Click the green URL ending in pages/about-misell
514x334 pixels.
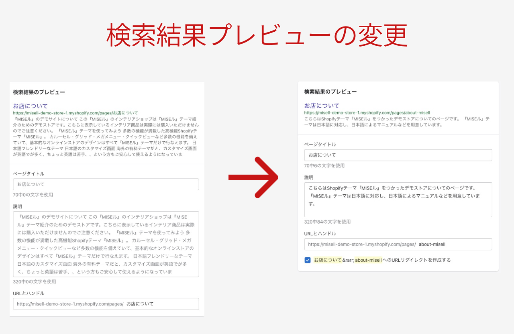[367, 113]
